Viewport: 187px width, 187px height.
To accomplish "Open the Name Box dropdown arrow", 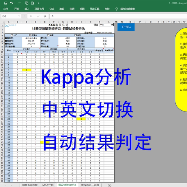I will click(19, 16).
